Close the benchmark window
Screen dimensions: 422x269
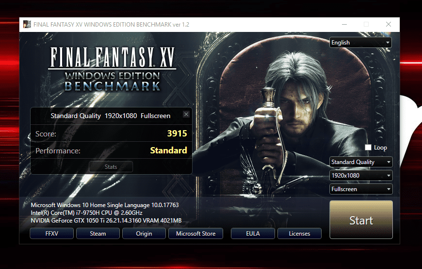click(x=389, y=24)
